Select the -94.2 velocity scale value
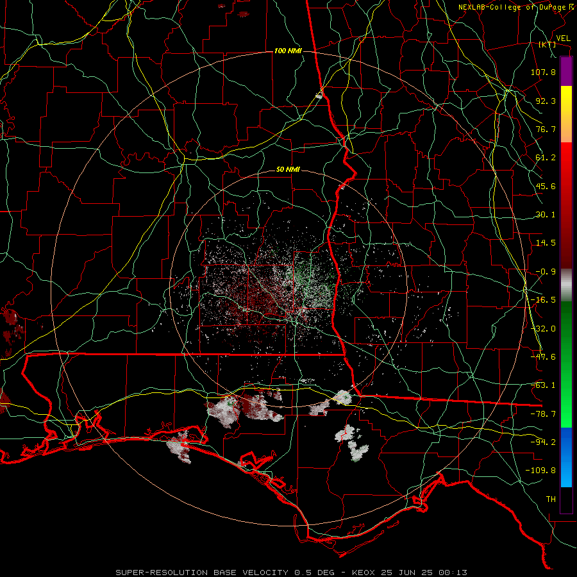This screenshot has width=577, height=577. (x=543, y=442)
